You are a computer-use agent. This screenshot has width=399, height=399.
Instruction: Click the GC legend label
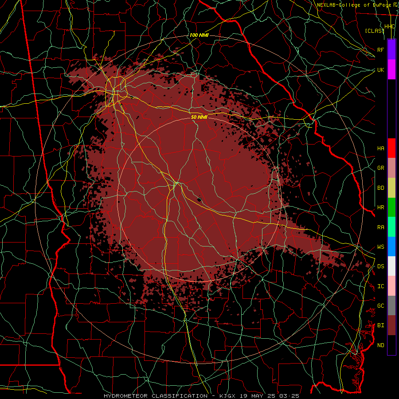pyautogui.click(x=380, y=305)
